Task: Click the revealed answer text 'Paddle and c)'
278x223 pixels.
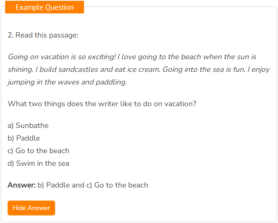Action: [x=69, y=185]
